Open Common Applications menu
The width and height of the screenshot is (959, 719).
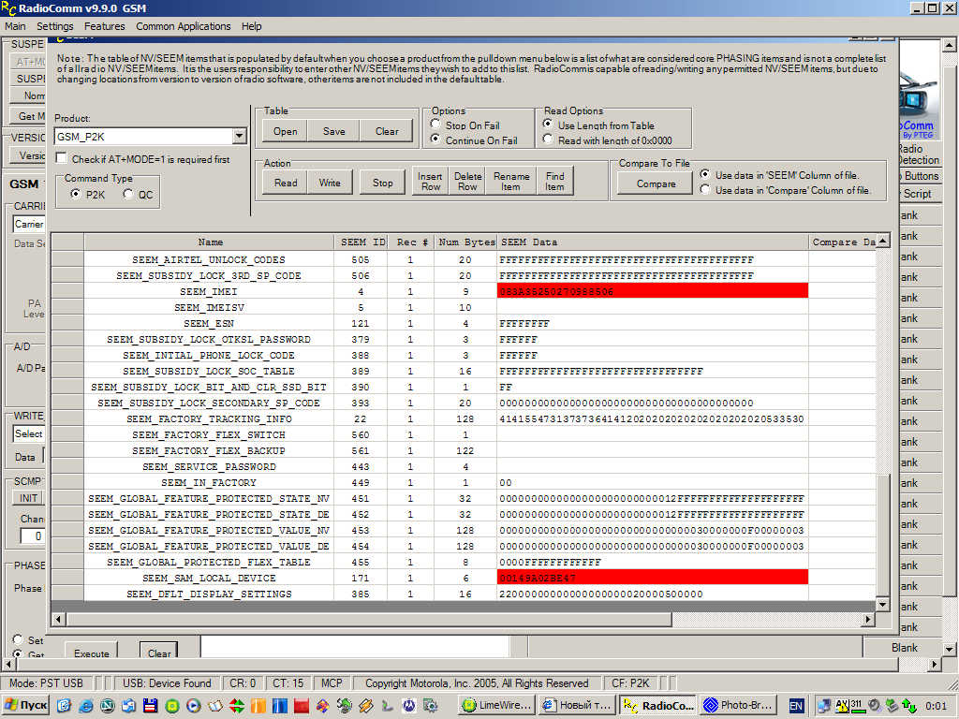click(x=184, y=26)
